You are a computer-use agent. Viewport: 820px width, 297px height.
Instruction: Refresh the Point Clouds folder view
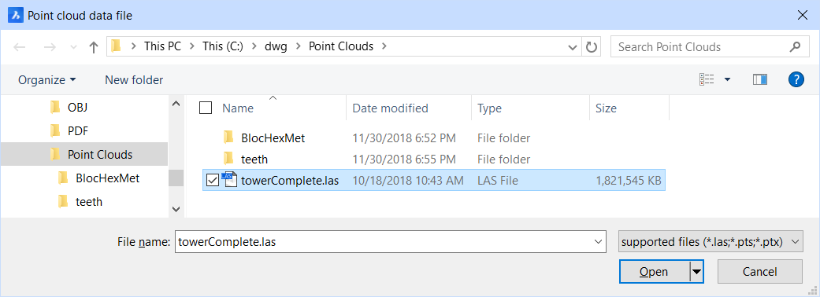coord(592,47)
